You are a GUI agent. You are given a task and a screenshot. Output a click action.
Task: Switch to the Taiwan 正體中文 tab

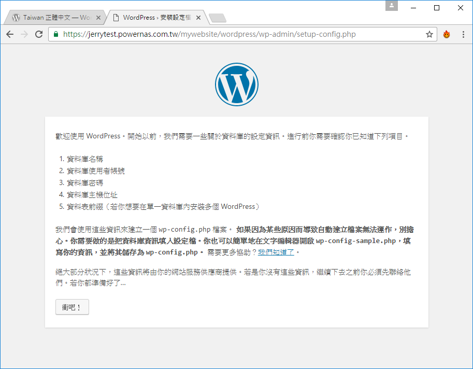[x=54, y=18]
